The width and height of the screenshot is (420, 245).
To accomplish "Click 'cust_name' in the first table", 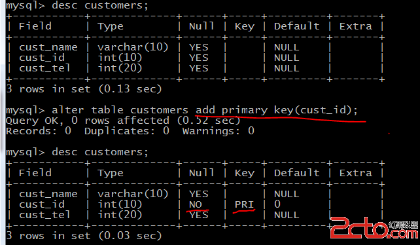I will pyautogui.click(x=48, y=48).
